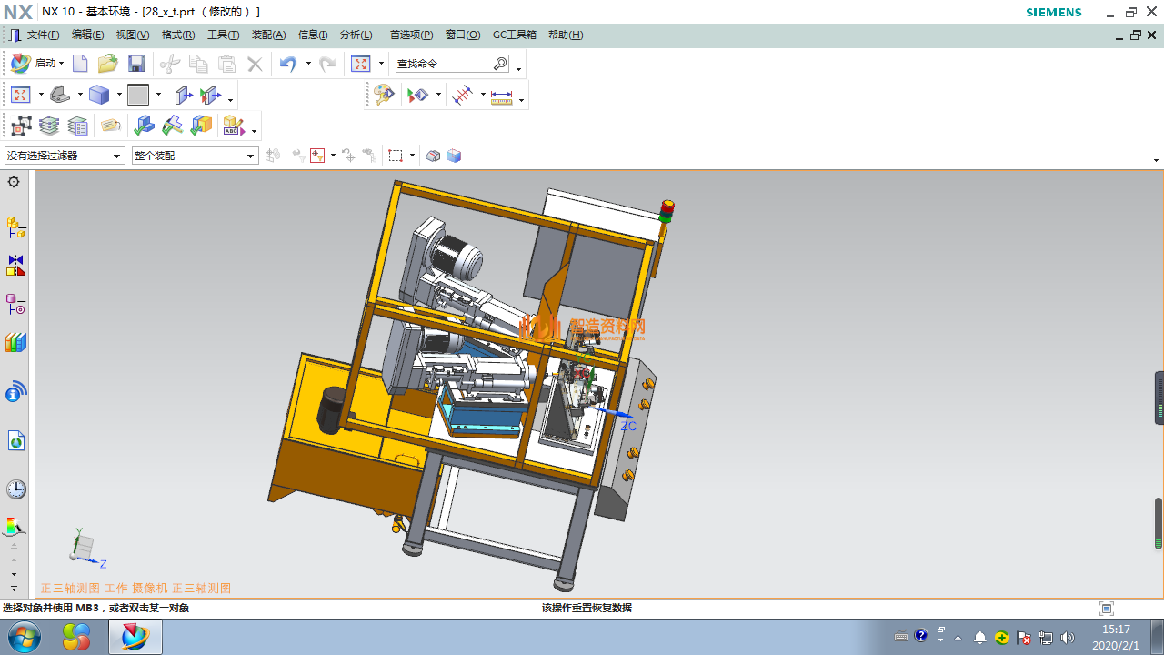Open the Constraint Navigator sidebar icon
Screen dimensions: 1164x655
(x=15, y=266)
